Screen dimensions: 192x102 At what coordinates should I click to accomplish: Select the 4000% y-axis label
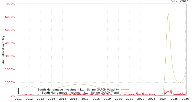pyautogui.click(x=10, y=43)
